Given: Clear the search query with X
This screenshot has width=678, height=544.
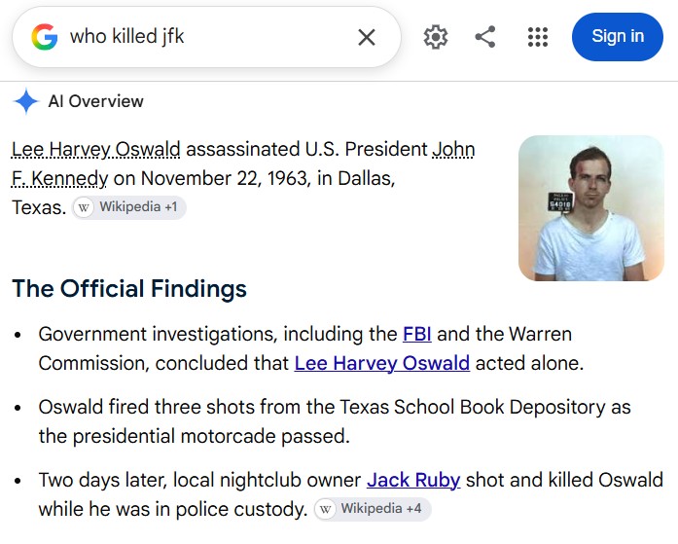Looking at the screenshot, I should pyautogui.click(x=367, y=37).
